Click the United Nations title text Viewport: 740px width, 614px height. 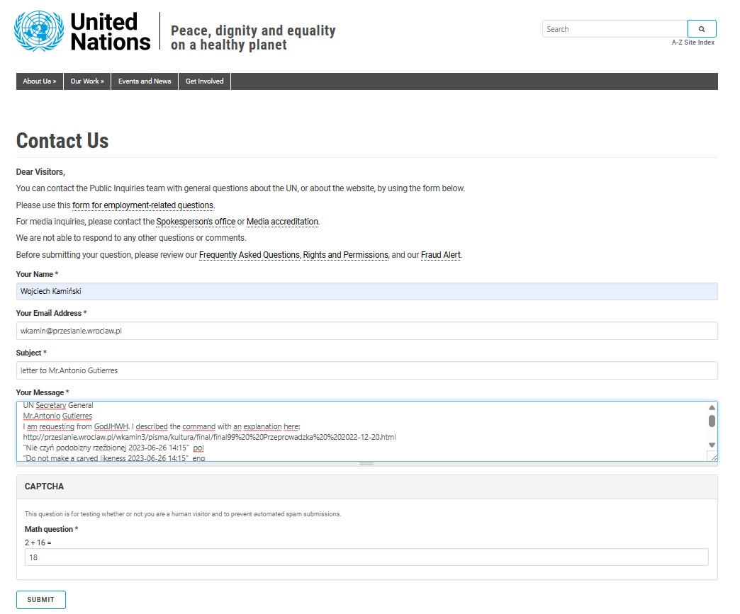111,32
